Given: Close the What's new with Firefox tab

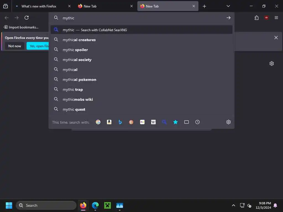Looking at the screenshot, I should (x=69, y=6).
